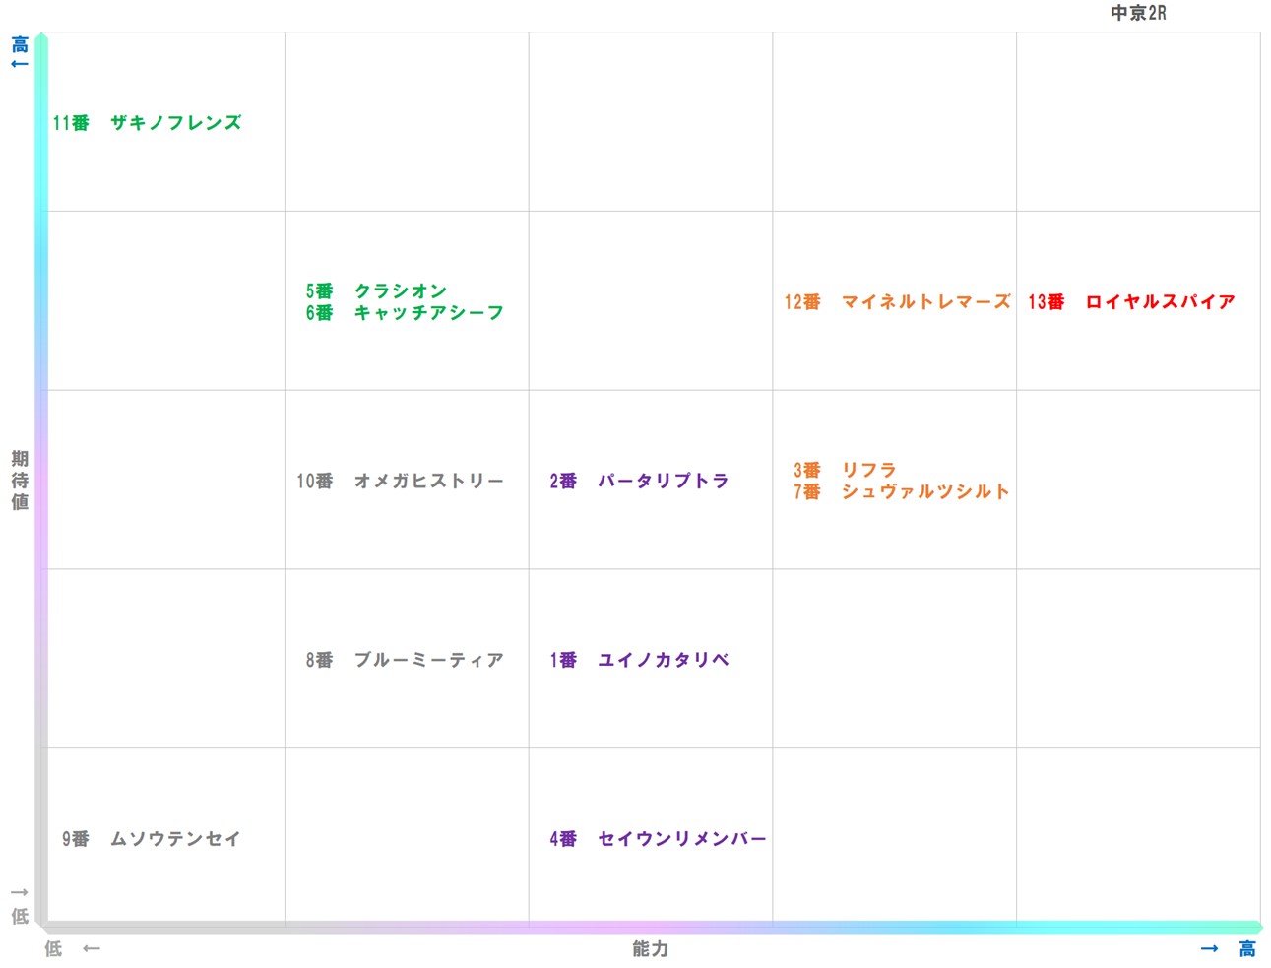Select 7番 シュヴァルツシルト
Image resolution: width=1271 pixels, height=968 pixels.
point(901,491)
